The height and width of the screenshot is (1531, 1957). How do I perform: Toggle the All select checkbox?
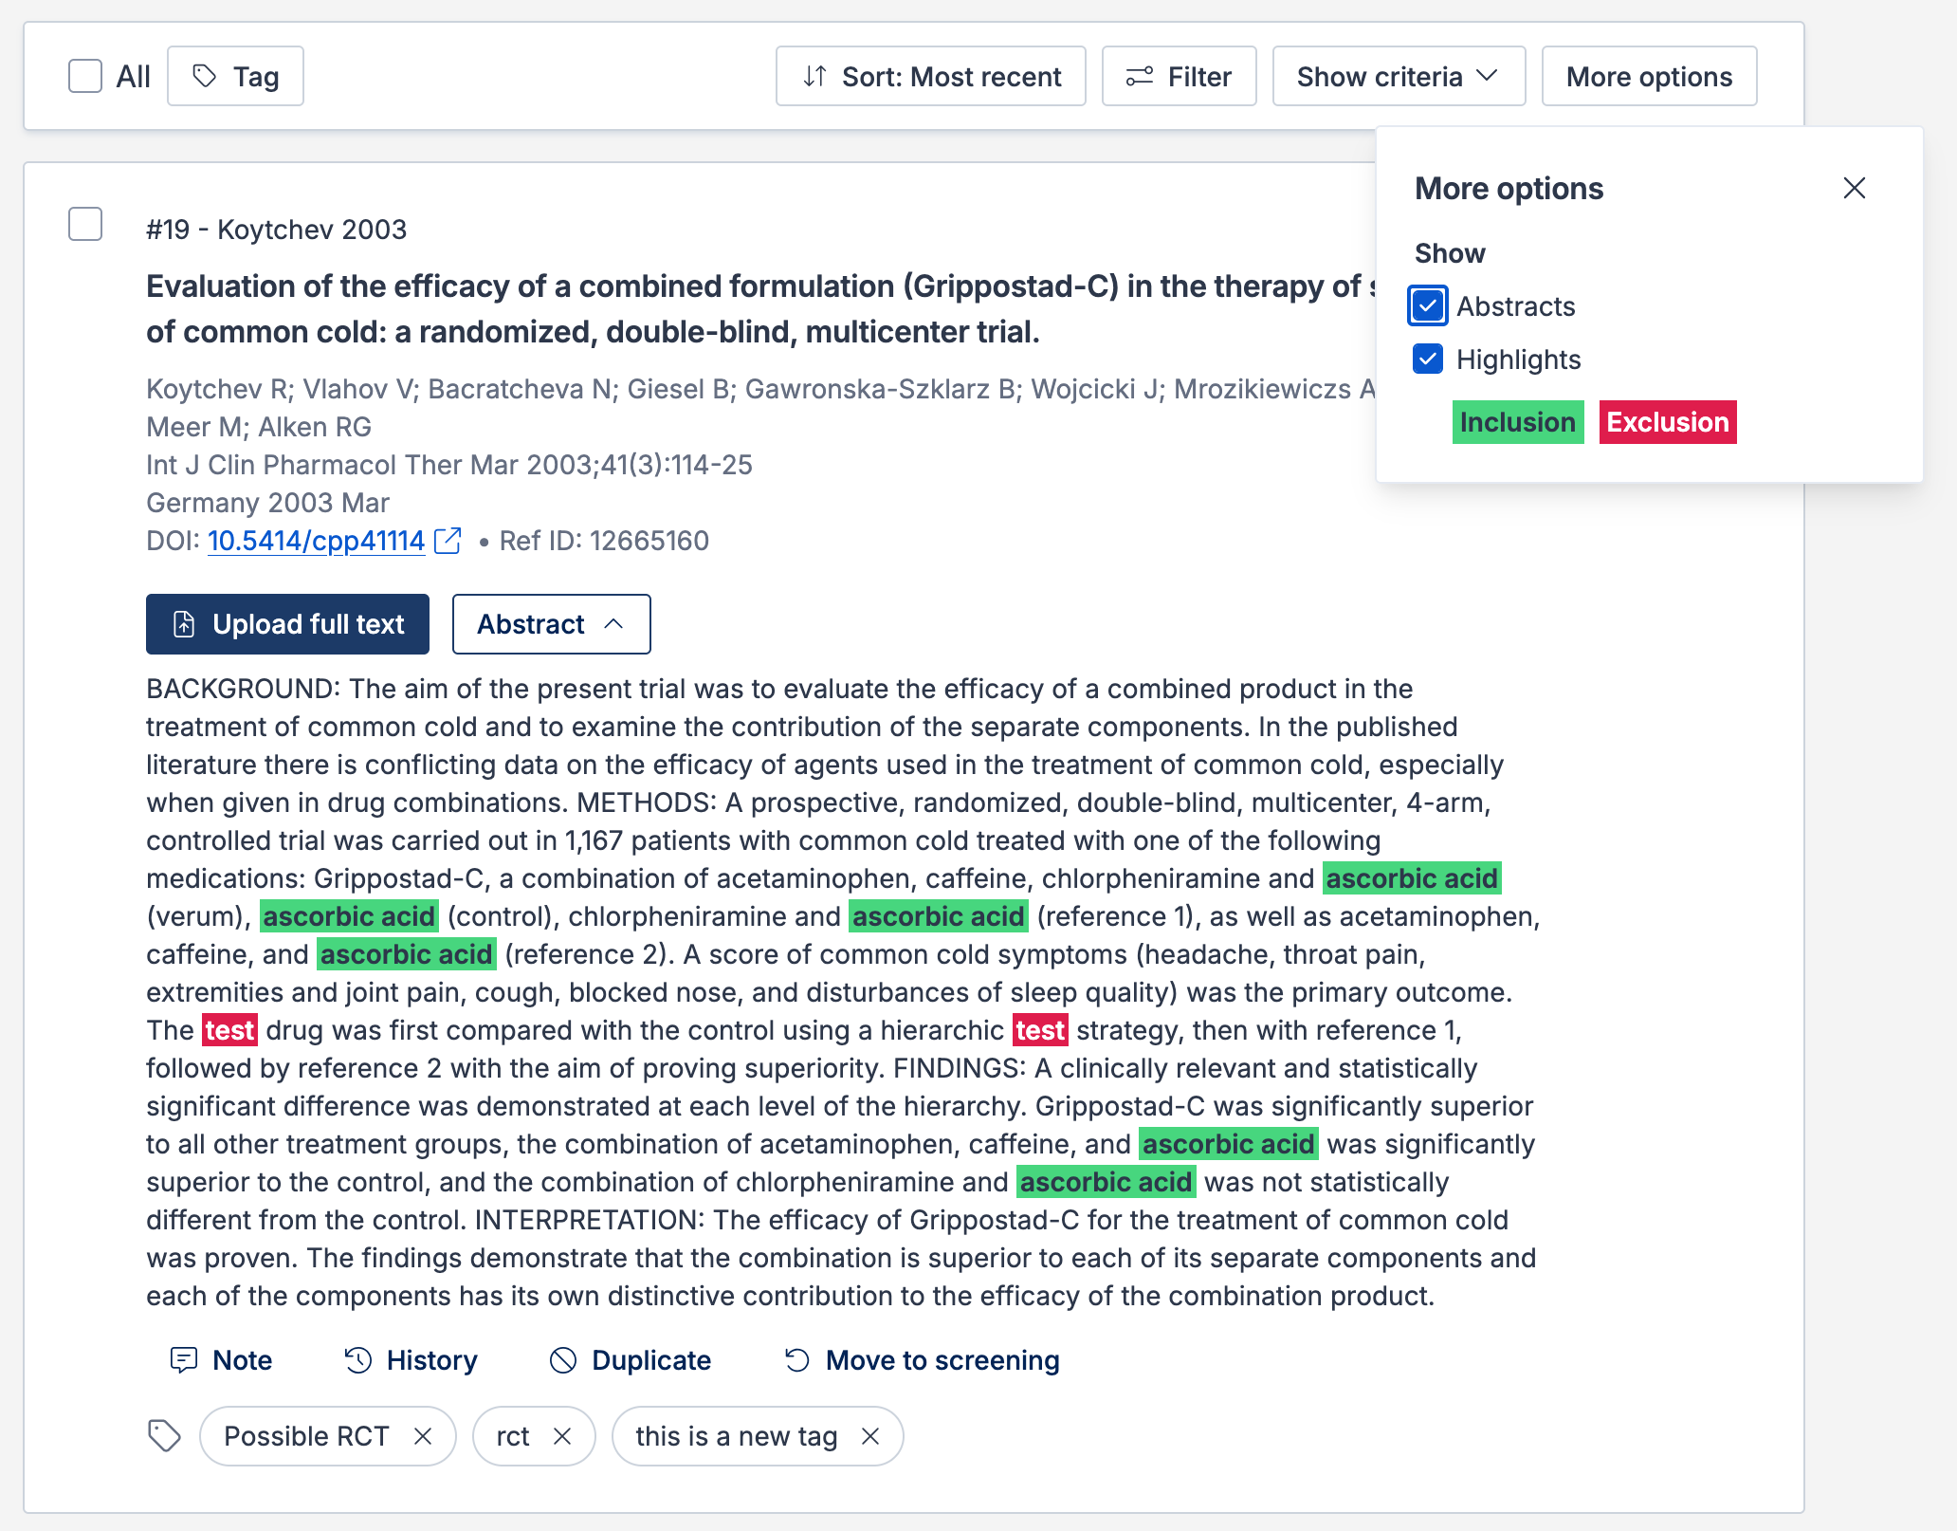pos(85,76)
